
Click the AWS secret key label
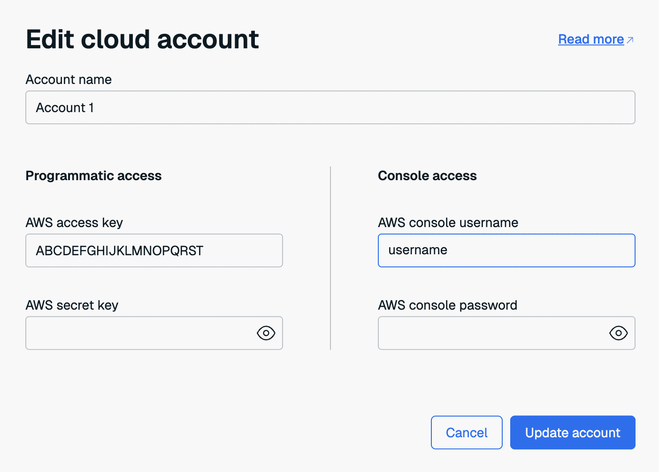point(72,305)
